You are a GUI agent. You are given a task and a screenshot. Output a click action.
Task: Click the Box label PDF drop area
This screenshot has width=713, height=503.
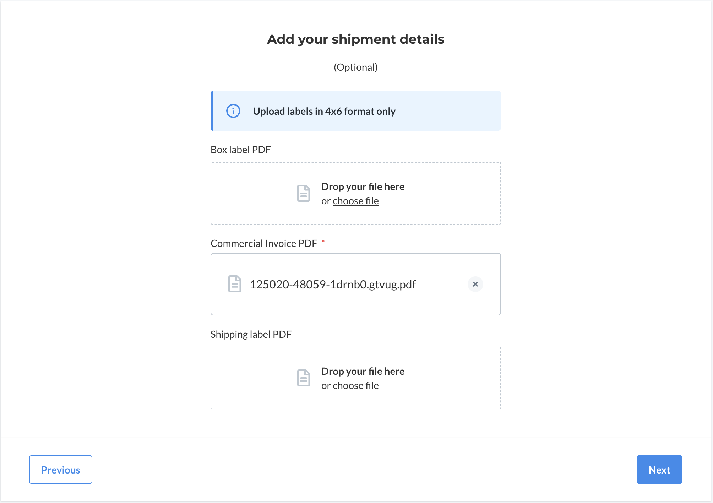356,193
